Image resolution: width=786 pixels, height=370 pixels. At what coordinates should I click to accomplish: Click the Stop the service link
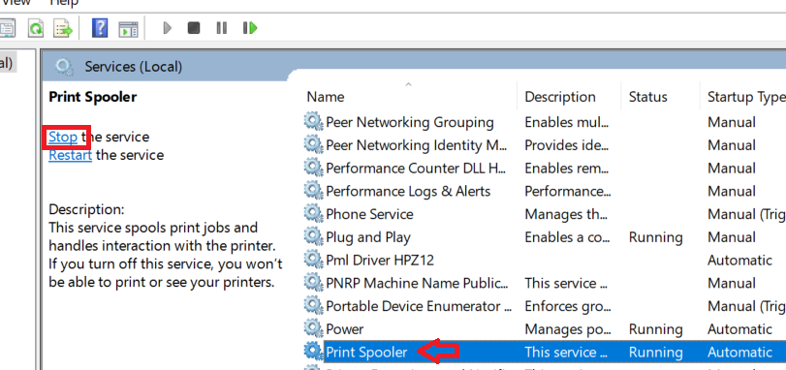(63, 137)
